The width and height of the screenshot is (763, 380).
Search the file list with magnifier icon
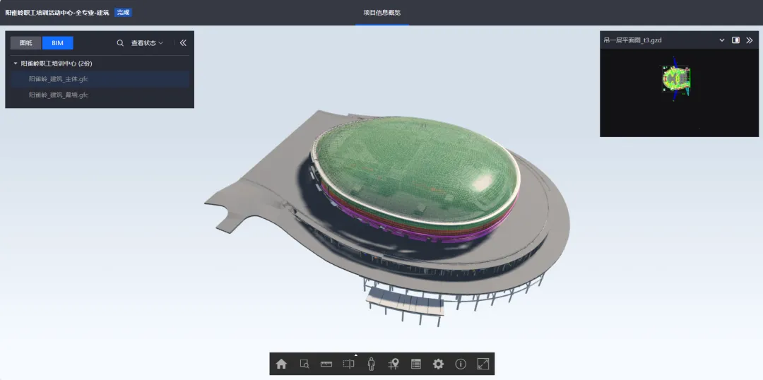[120, 43]
